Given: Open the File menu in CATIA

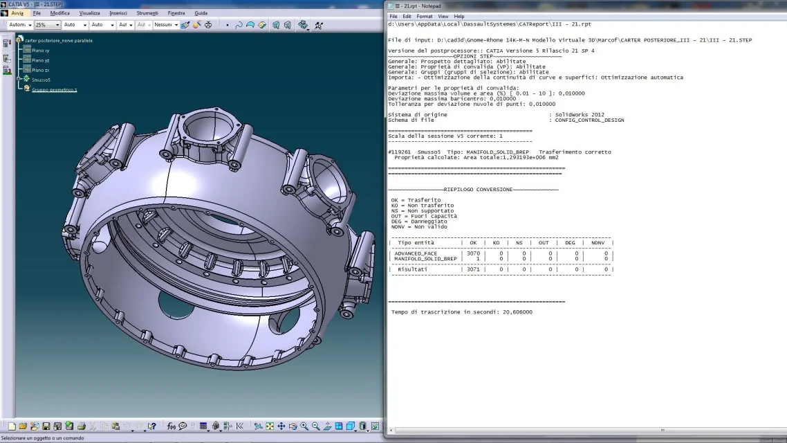Looking at the screenshot, I should [x=37, y=13].
